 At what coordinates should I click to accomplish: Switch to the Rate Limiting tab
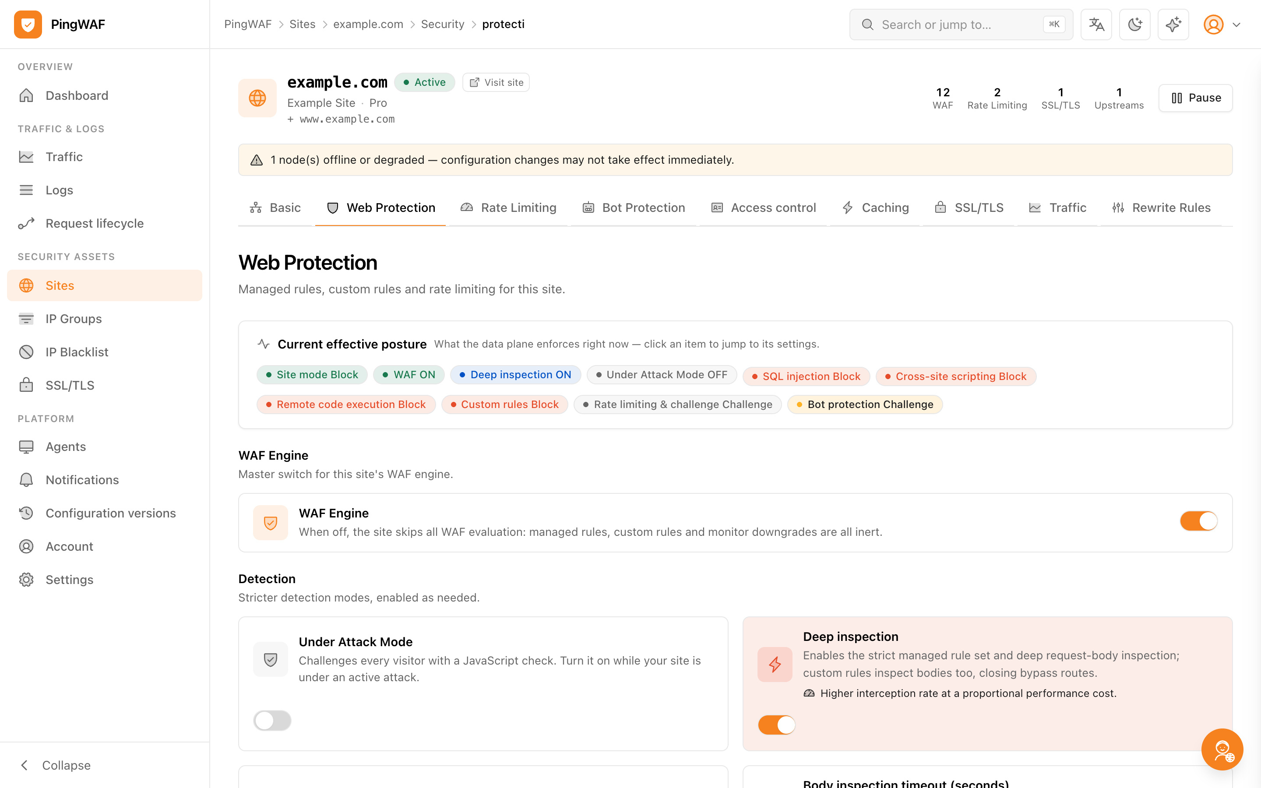509,208
